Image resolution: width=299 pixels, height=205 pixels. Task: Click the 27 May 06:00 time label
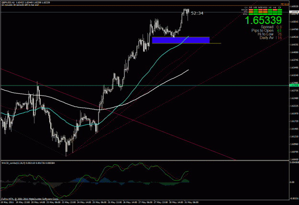click(145, 202)
